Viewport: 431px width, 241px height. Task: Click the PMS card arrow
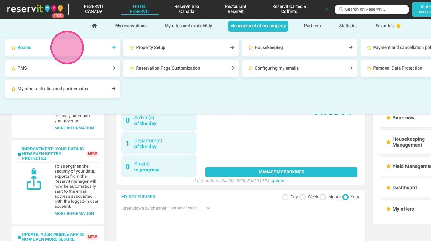[x=113, y=68]
